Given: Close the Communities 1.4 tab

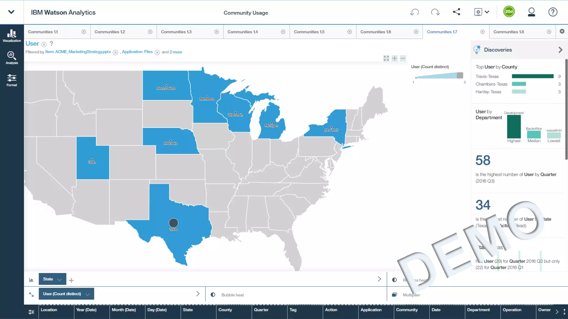Looking at the screenshot, I should [x=283, y=32].
